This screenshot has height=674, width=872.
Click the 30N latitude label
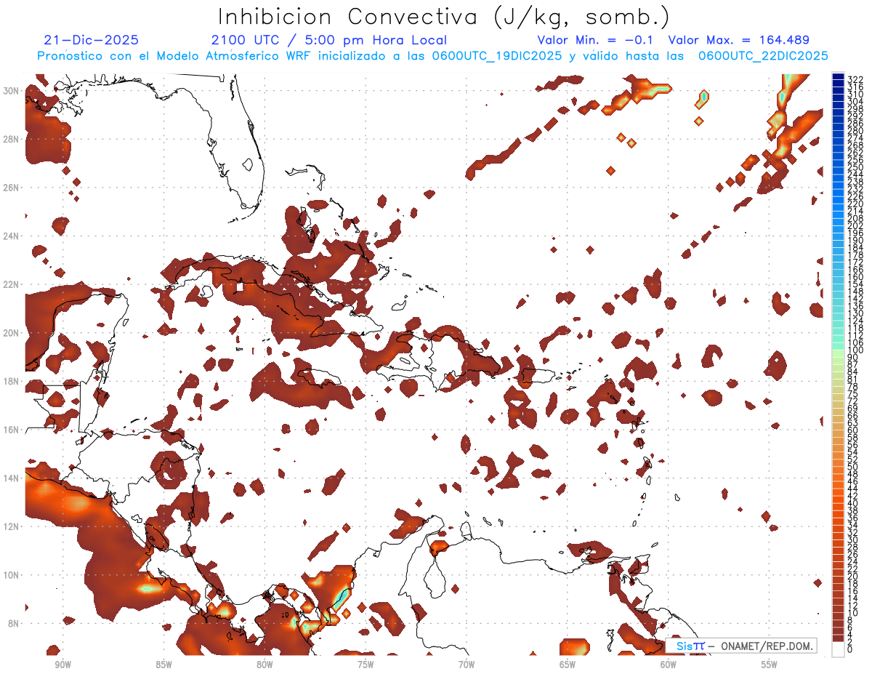click(10, 90)
